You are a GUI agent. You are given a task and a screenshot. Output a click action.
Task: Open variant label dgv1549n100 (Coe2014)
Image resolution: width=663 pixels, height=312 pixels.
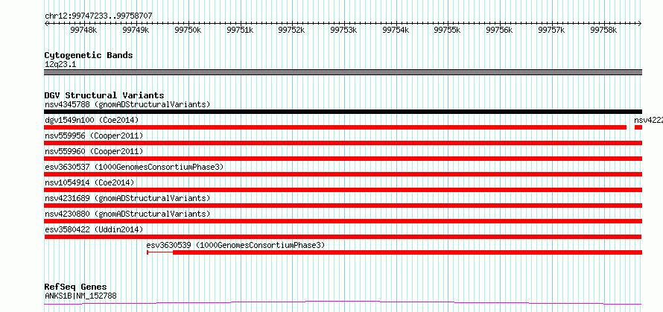tap(92, 120)
